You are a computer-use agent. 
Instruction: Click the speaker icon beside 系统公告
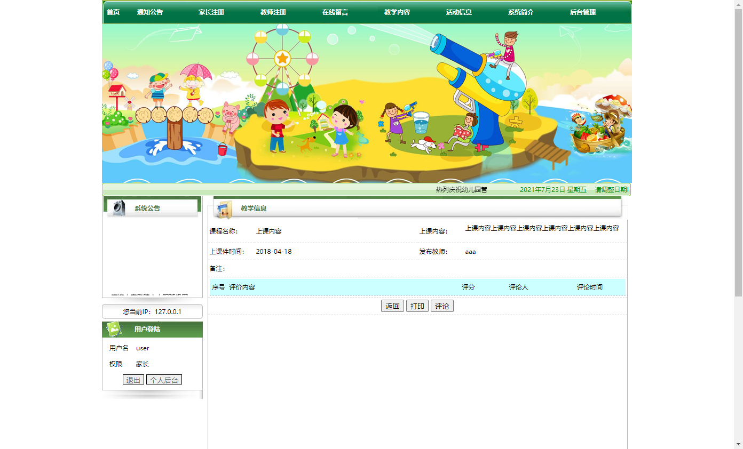tap(118, 207)
